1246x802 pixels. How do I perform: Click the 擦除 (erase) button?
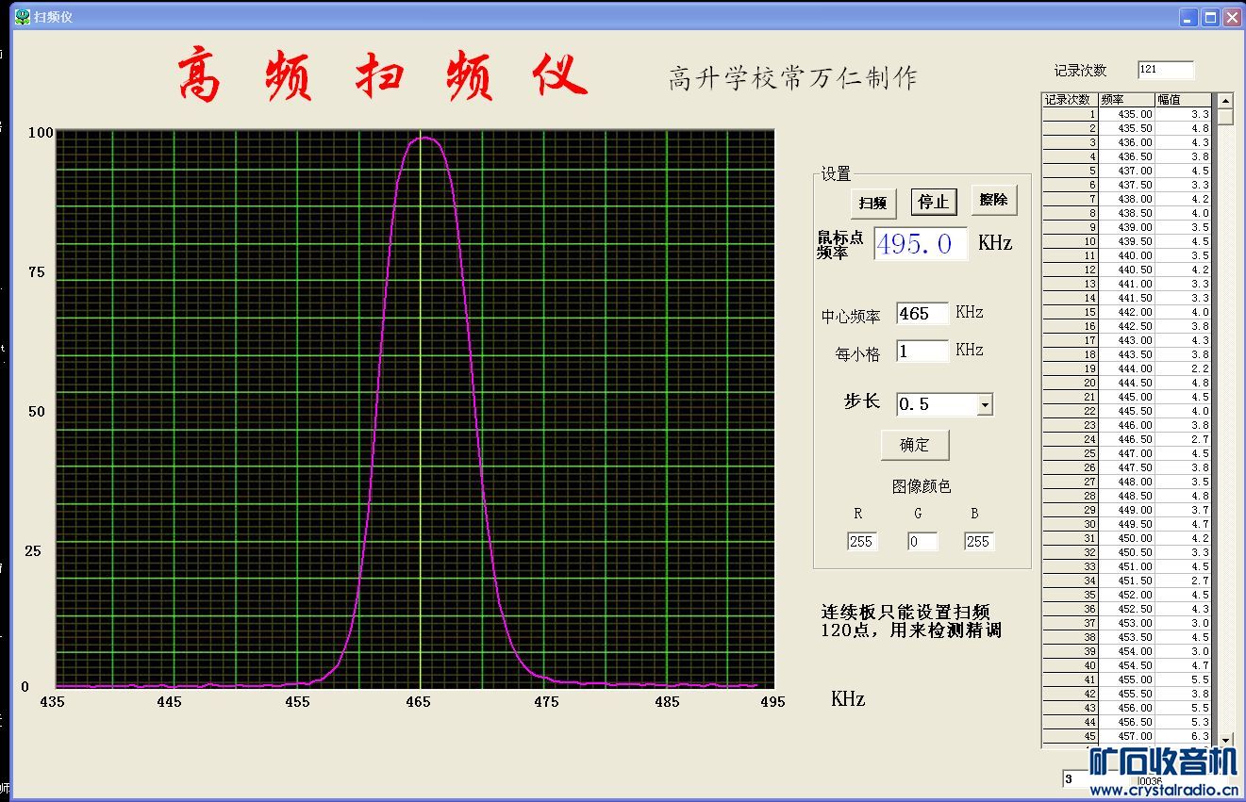pyautogui.click(x=993, y=200)
